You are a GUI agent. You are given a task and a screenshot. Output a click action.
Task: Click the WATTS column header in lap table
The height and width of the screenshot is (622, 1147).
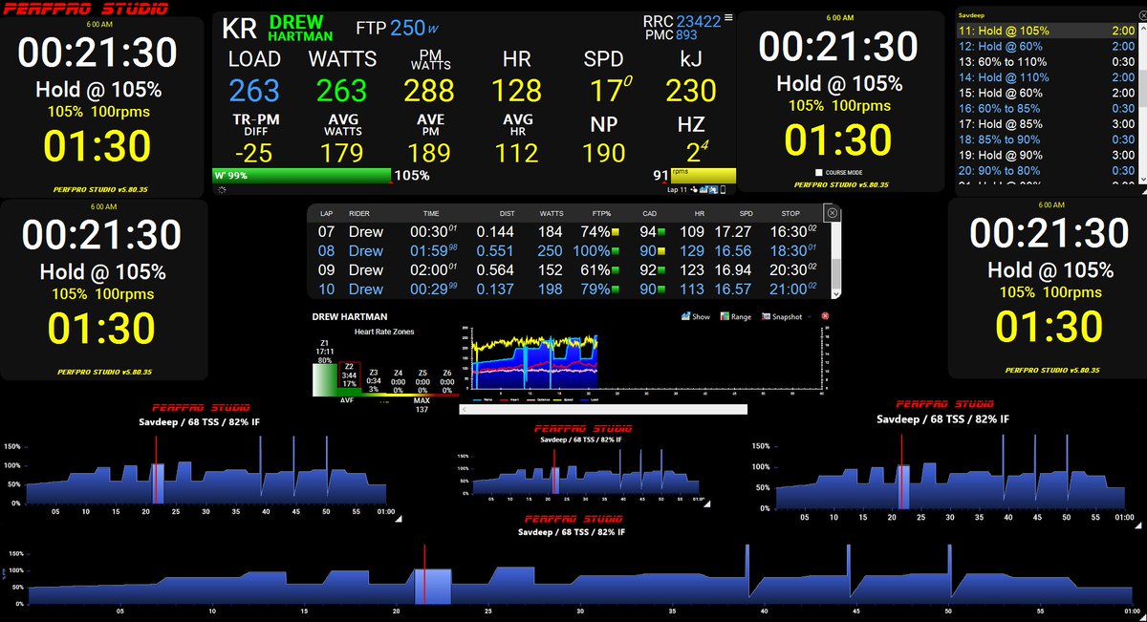pos(552,213)
